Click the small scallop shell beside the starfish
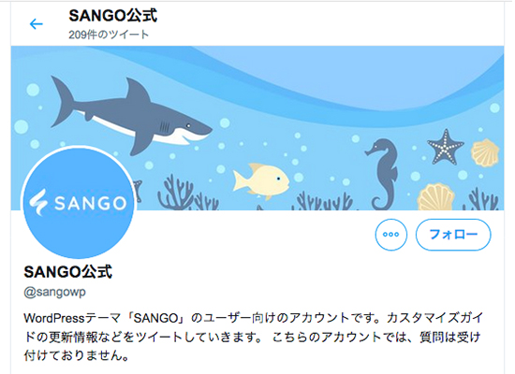This screenshot has width=515, height=374. pos(485,151)
